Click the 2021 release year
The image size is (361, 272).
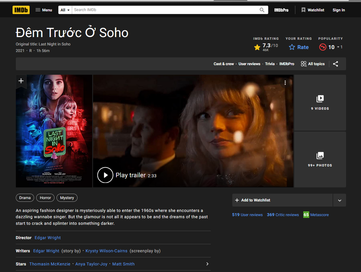click(20, 51)
